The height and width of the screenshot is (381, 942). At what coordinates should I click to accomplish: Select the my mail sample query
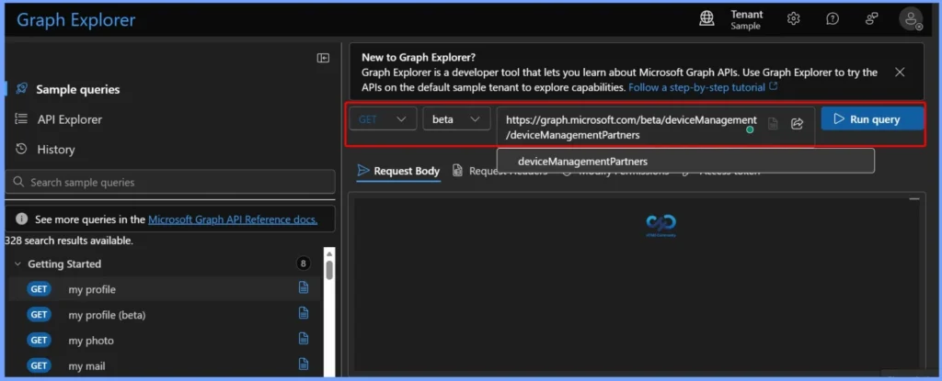click(x=86, y=366)
